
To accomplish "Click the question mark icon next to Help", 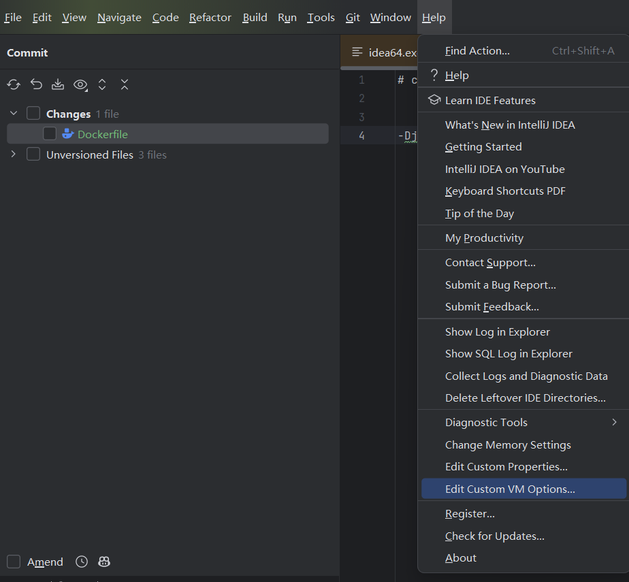I will (434, 75).
